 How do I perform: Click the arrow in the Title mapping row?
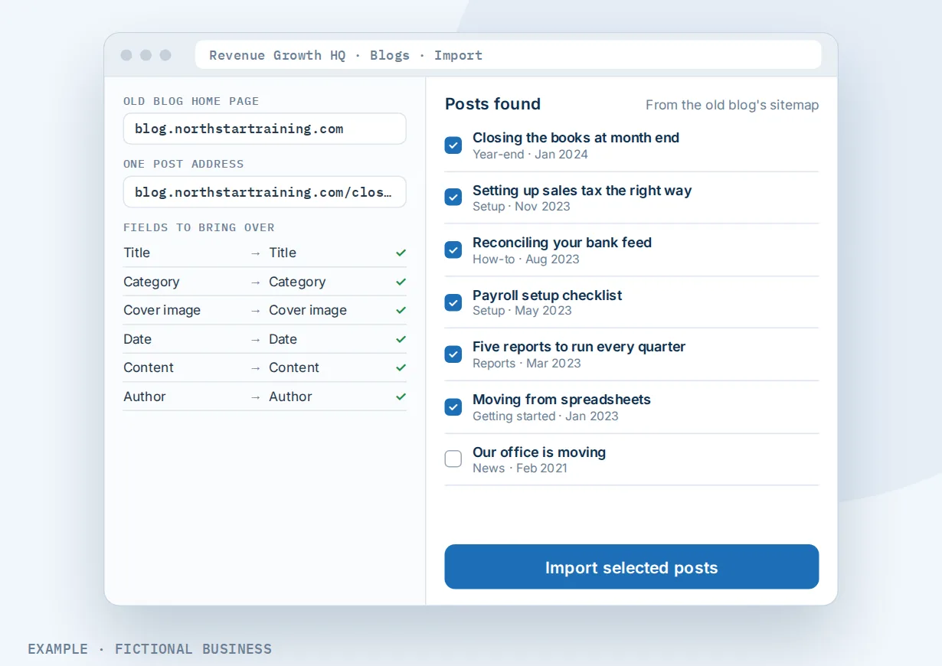(x=256, y=253)
